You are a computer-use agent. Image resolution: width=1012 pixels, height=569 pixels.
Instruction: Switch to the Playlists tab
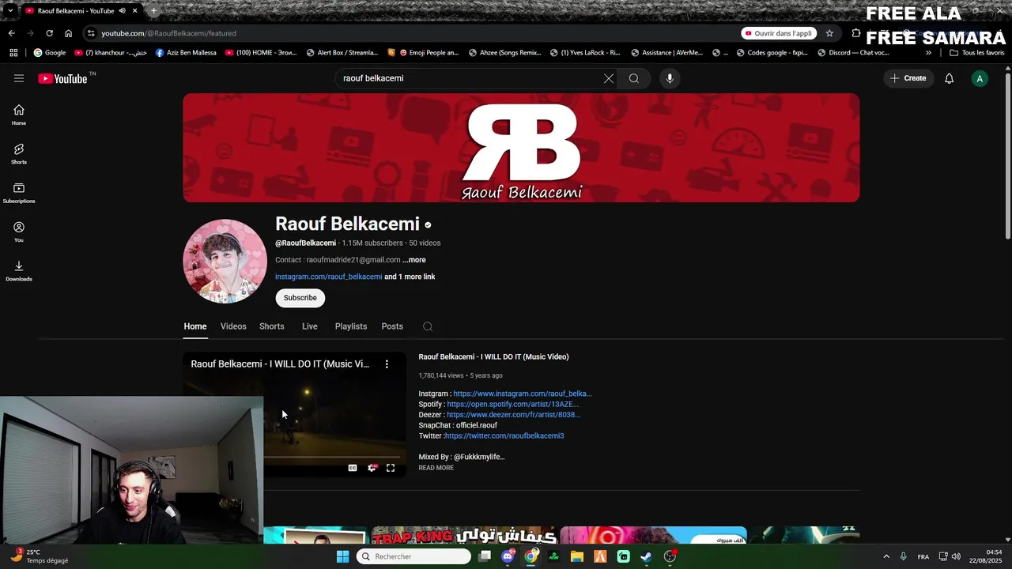tap(351, 326)
